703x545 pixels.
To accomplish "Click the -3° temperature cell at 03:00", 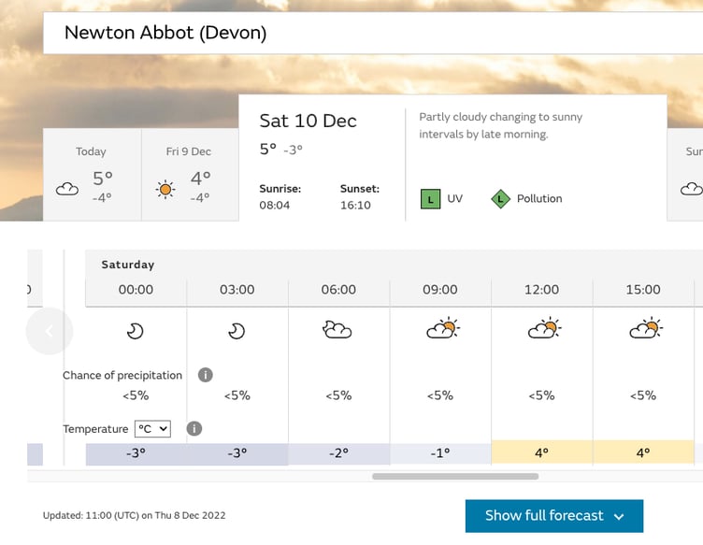I will [237, 453].
